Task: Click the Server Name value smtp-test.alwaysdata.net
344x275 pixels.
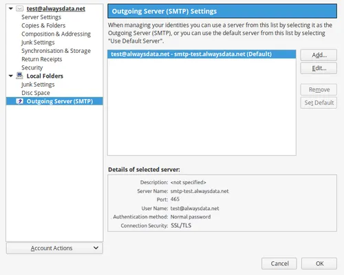Action: tap(200, 191)
